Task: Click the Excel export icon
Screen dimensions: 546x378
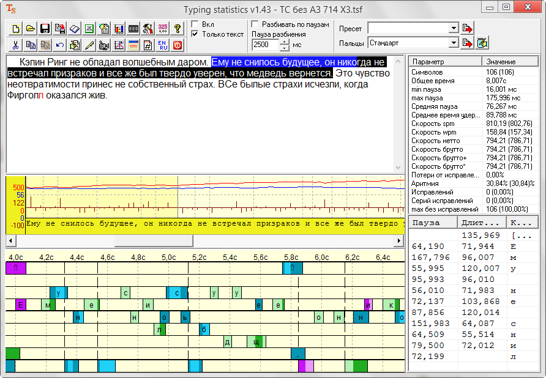Action: tap(89, 29)
